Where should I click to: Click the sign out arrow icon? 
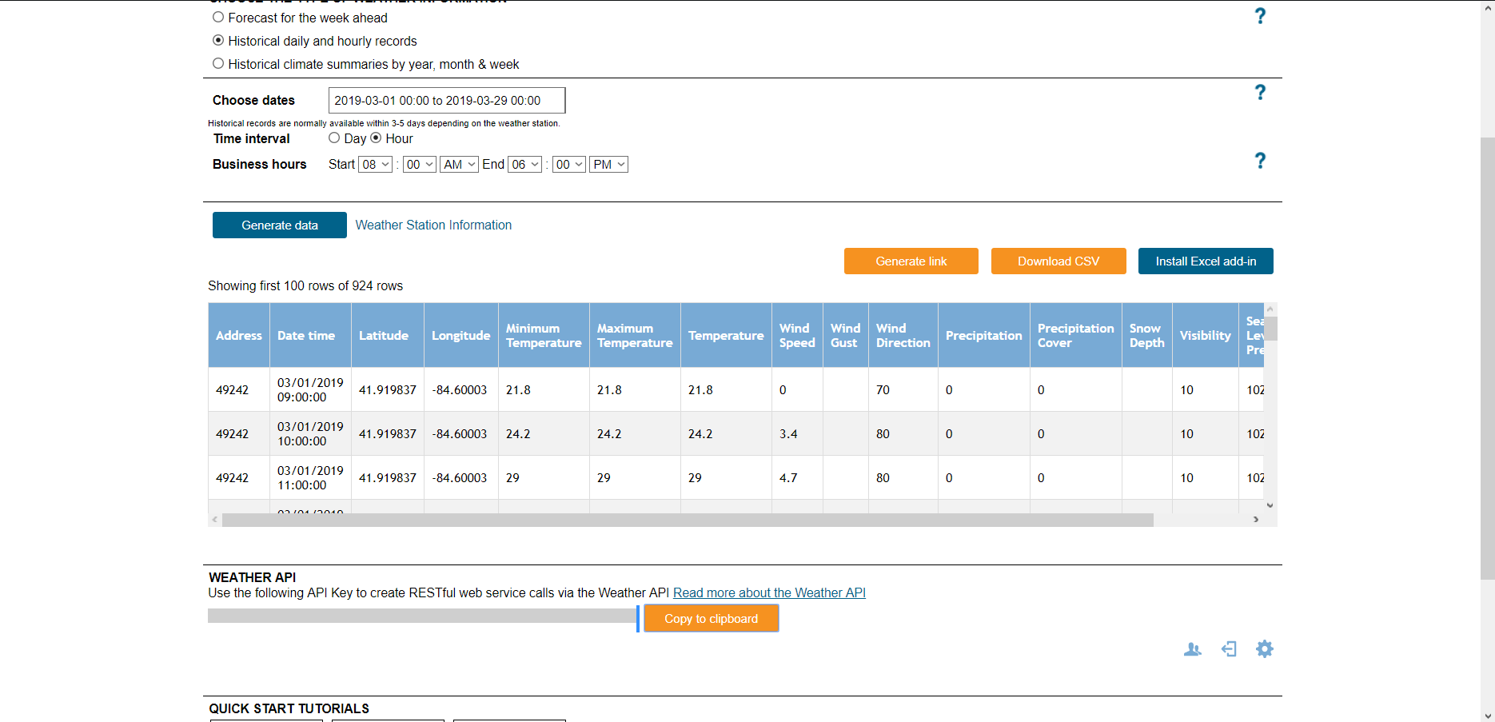1229,649
